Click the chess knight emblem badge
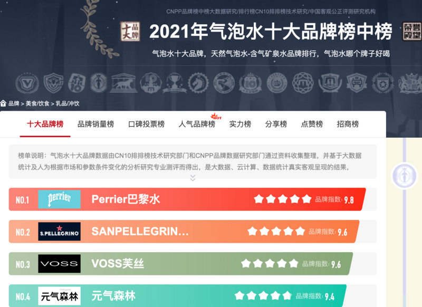This screenshot has height=307, width=422. [x=198, y=83]
